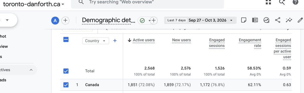
Task: Click Total engaged sessions per user 0.59
Action: (287, 68)
